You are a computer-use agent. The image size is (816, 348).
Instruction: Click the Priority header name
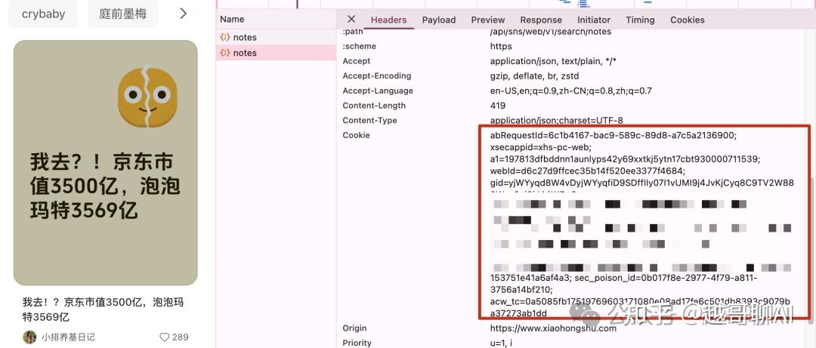point(357,343)
